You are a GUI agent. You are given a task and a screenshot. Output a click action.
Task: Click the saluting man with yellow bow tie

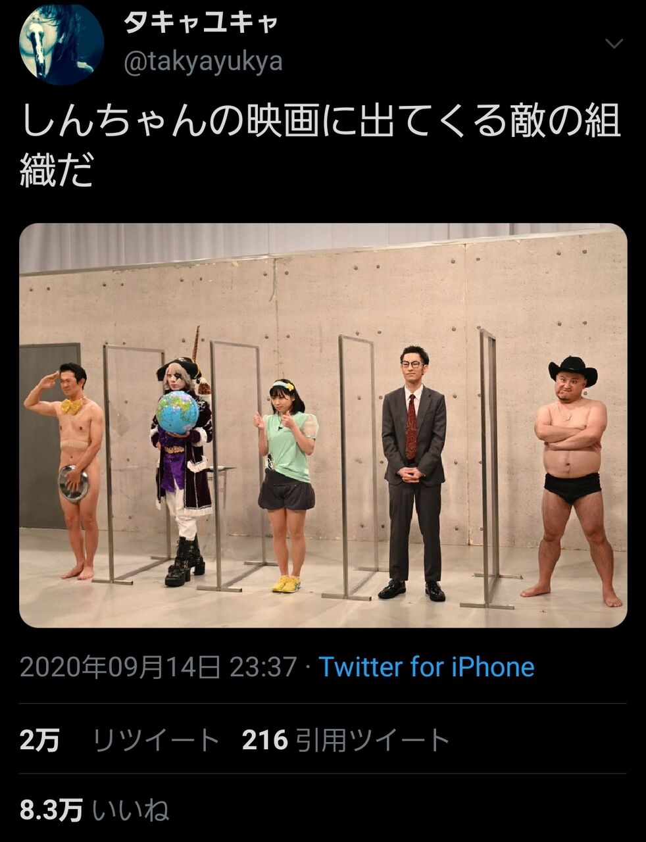(x=66, y=470)
